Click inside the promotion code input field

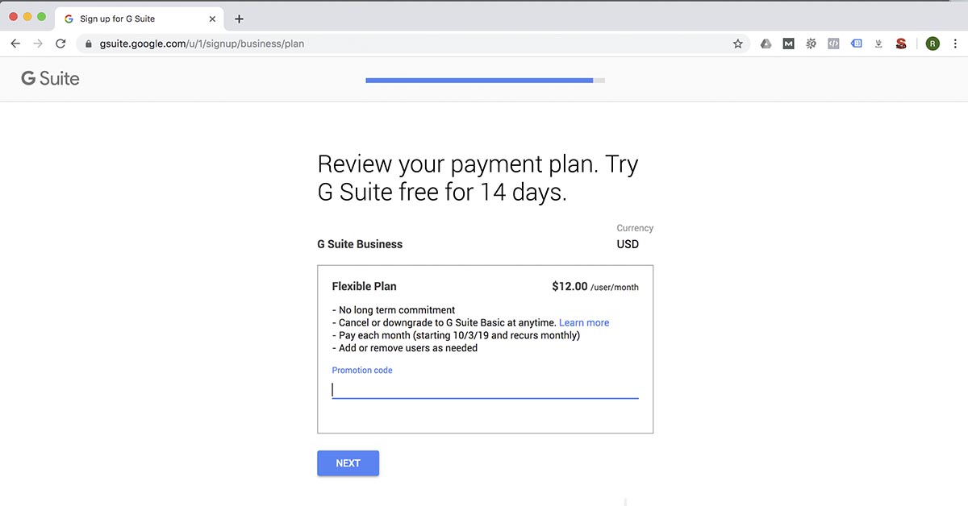pos(484,390)
